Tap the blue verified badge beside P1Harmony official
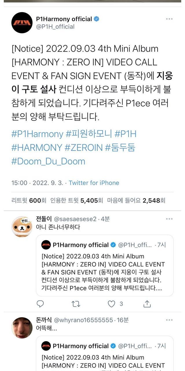The image size is (185, 371). (x=97, y=19)
